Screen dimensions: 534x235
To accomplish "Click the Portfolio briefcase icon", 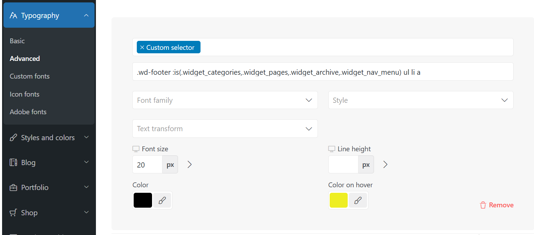I will click(14, 188).
